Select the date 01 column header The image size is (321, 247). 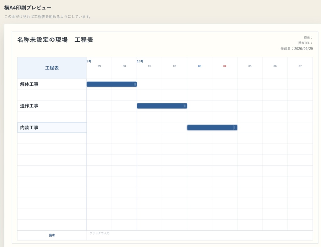click(150, 66)
